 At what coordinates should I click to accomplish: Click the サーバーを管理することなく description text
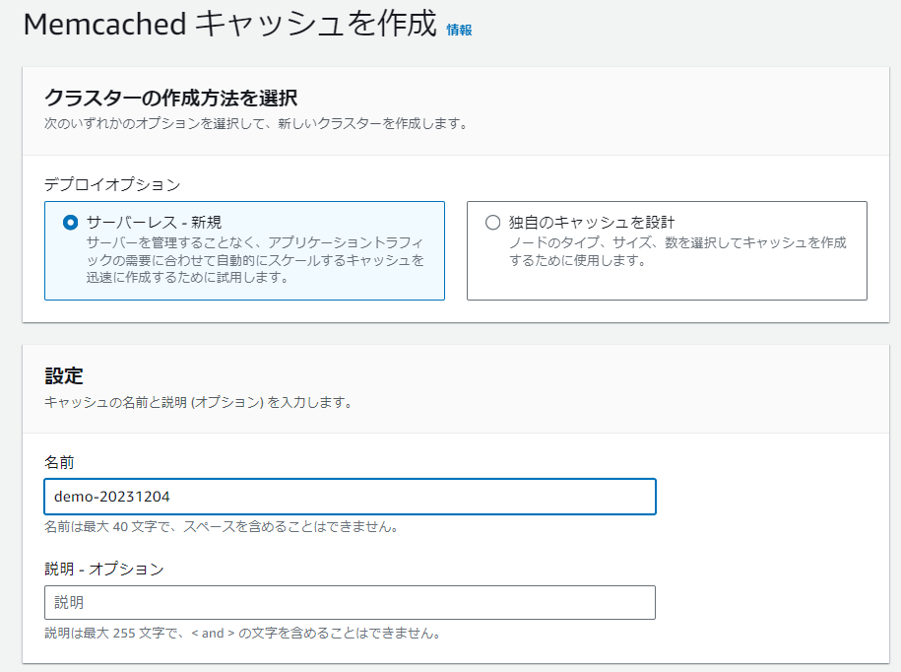tap(255, 260)
